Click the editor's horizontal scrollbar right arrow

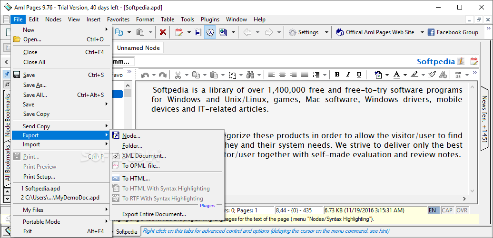click(x=464, y=199)
